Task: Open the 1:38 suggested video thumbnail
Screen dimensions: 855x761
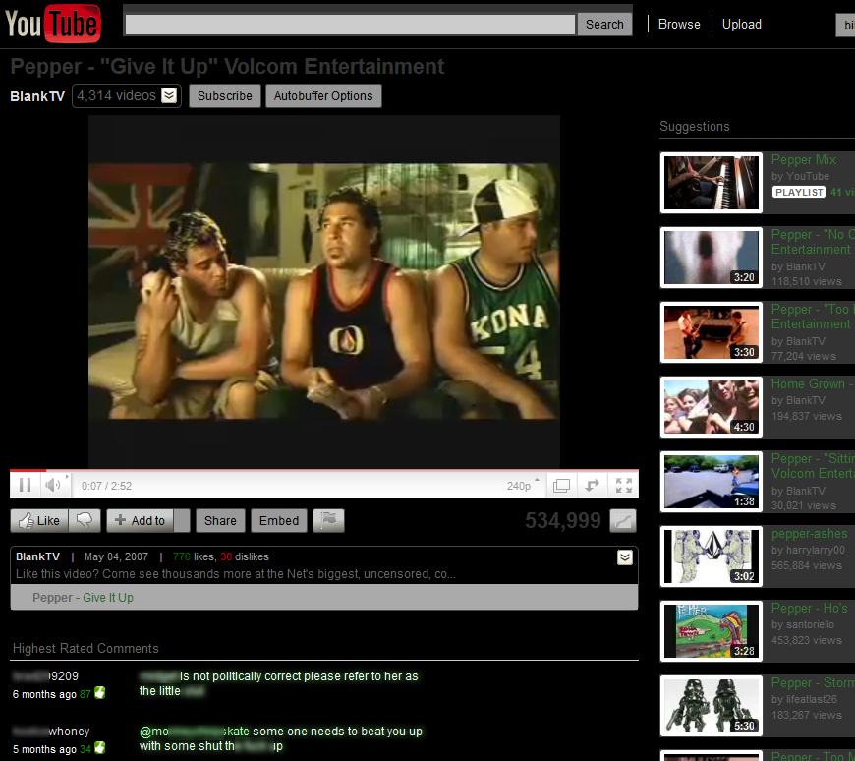Action: [712, 482]
